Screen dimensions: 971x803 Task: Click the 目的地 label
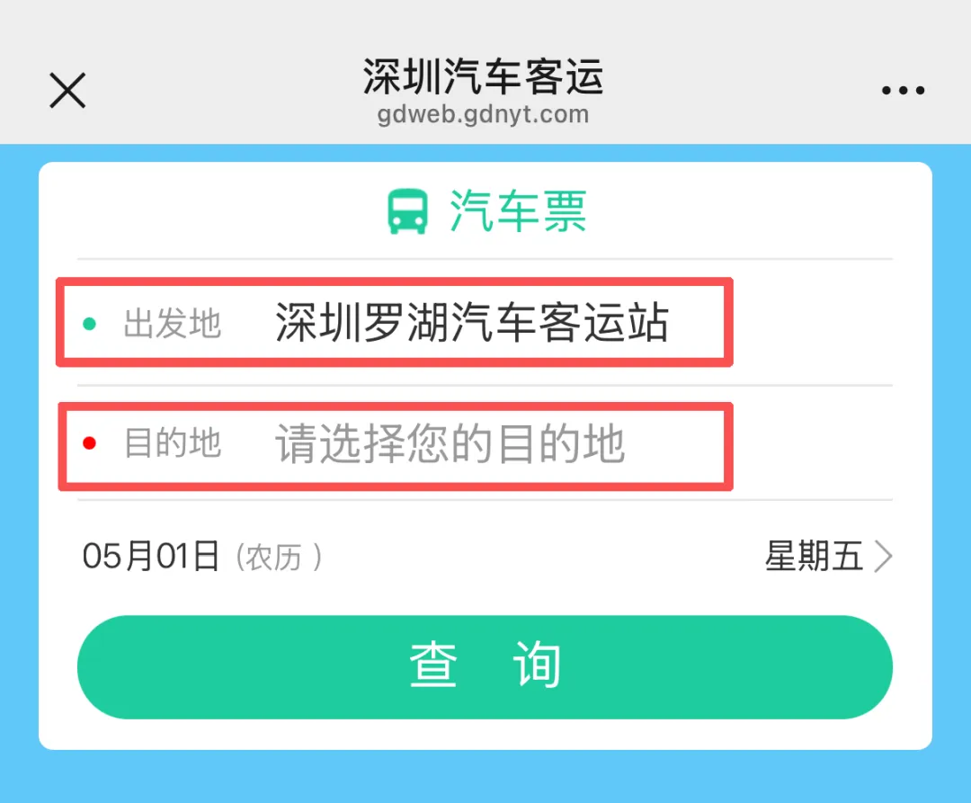click(x=172, y=442)
